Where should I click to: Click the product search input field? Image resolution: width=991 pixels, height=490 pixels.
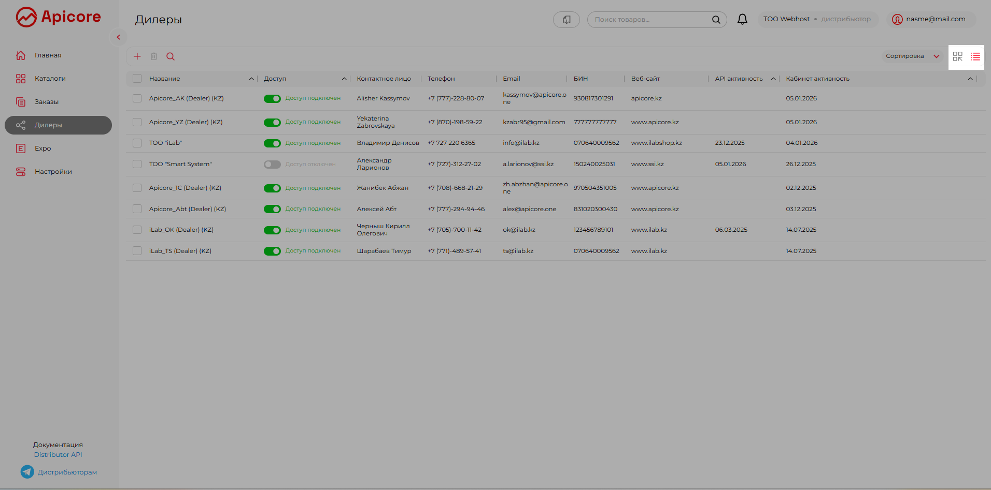pyautogui.click(x=650, y=20)
